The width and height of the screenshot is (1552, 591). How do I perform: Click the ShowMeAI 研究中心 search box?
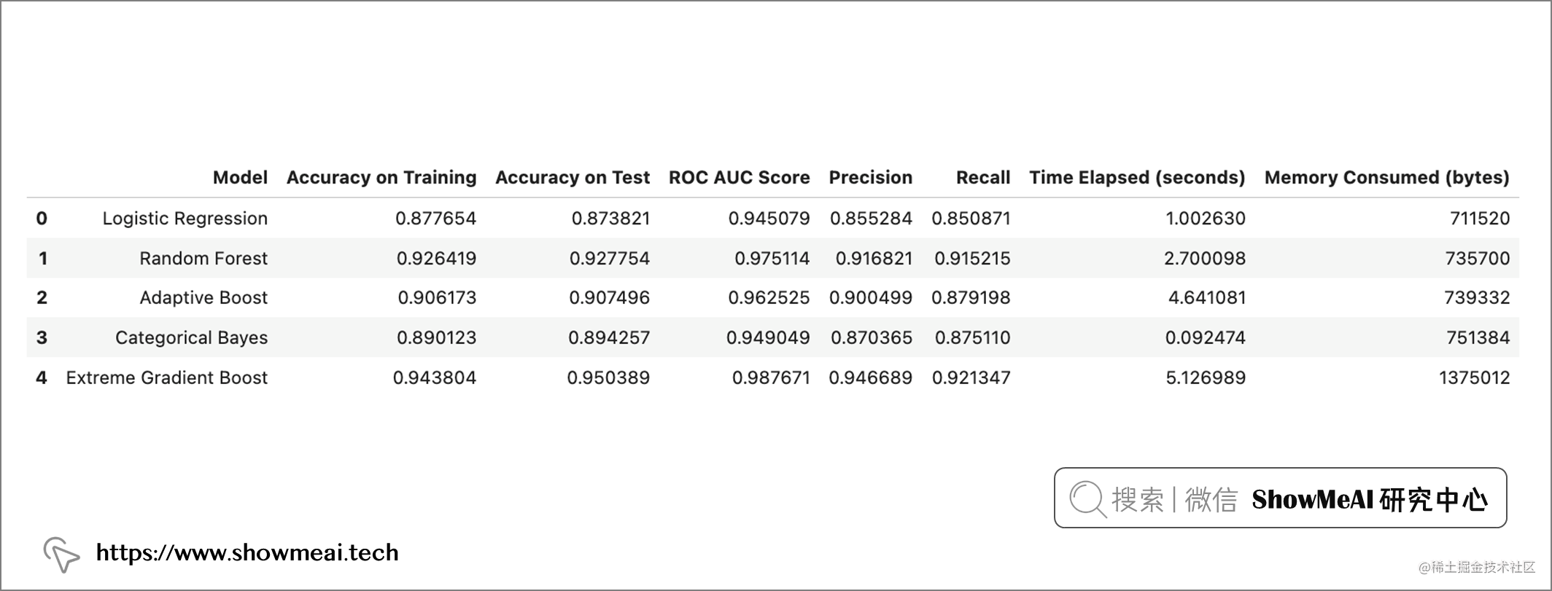1280,498
